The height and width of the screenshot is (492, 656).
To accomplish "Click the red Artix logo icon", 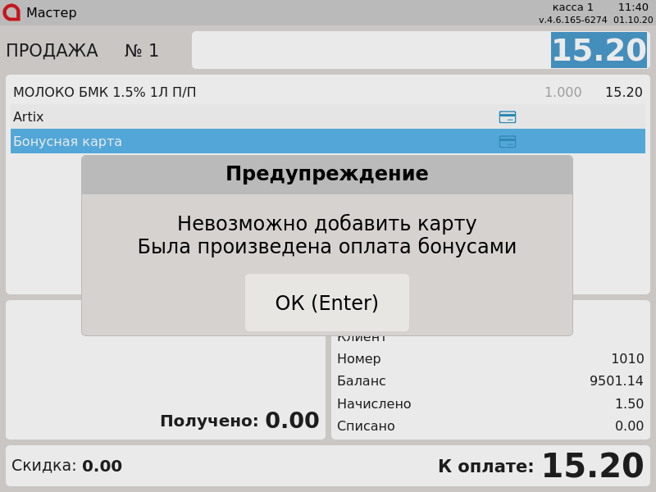I will click(11, 12).
